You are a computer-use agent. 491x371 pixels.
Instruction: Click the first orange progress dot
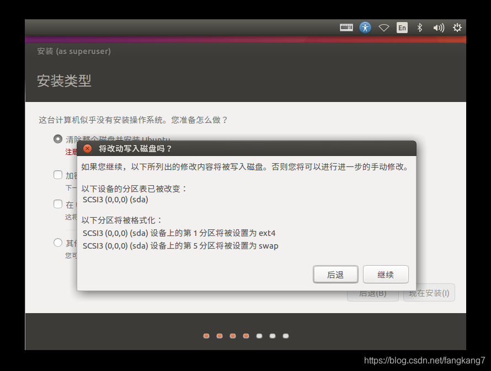click(x=206, y=336)
